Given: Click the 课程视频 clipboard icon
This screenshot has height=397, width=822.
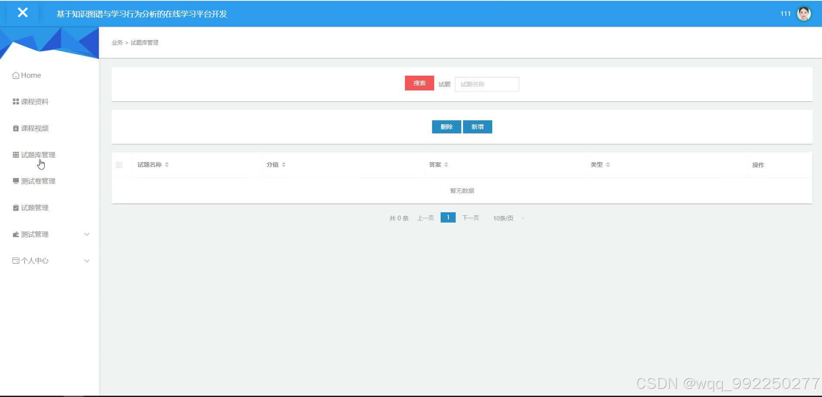Looking at the screenshot, I should [x=16, y=128].
